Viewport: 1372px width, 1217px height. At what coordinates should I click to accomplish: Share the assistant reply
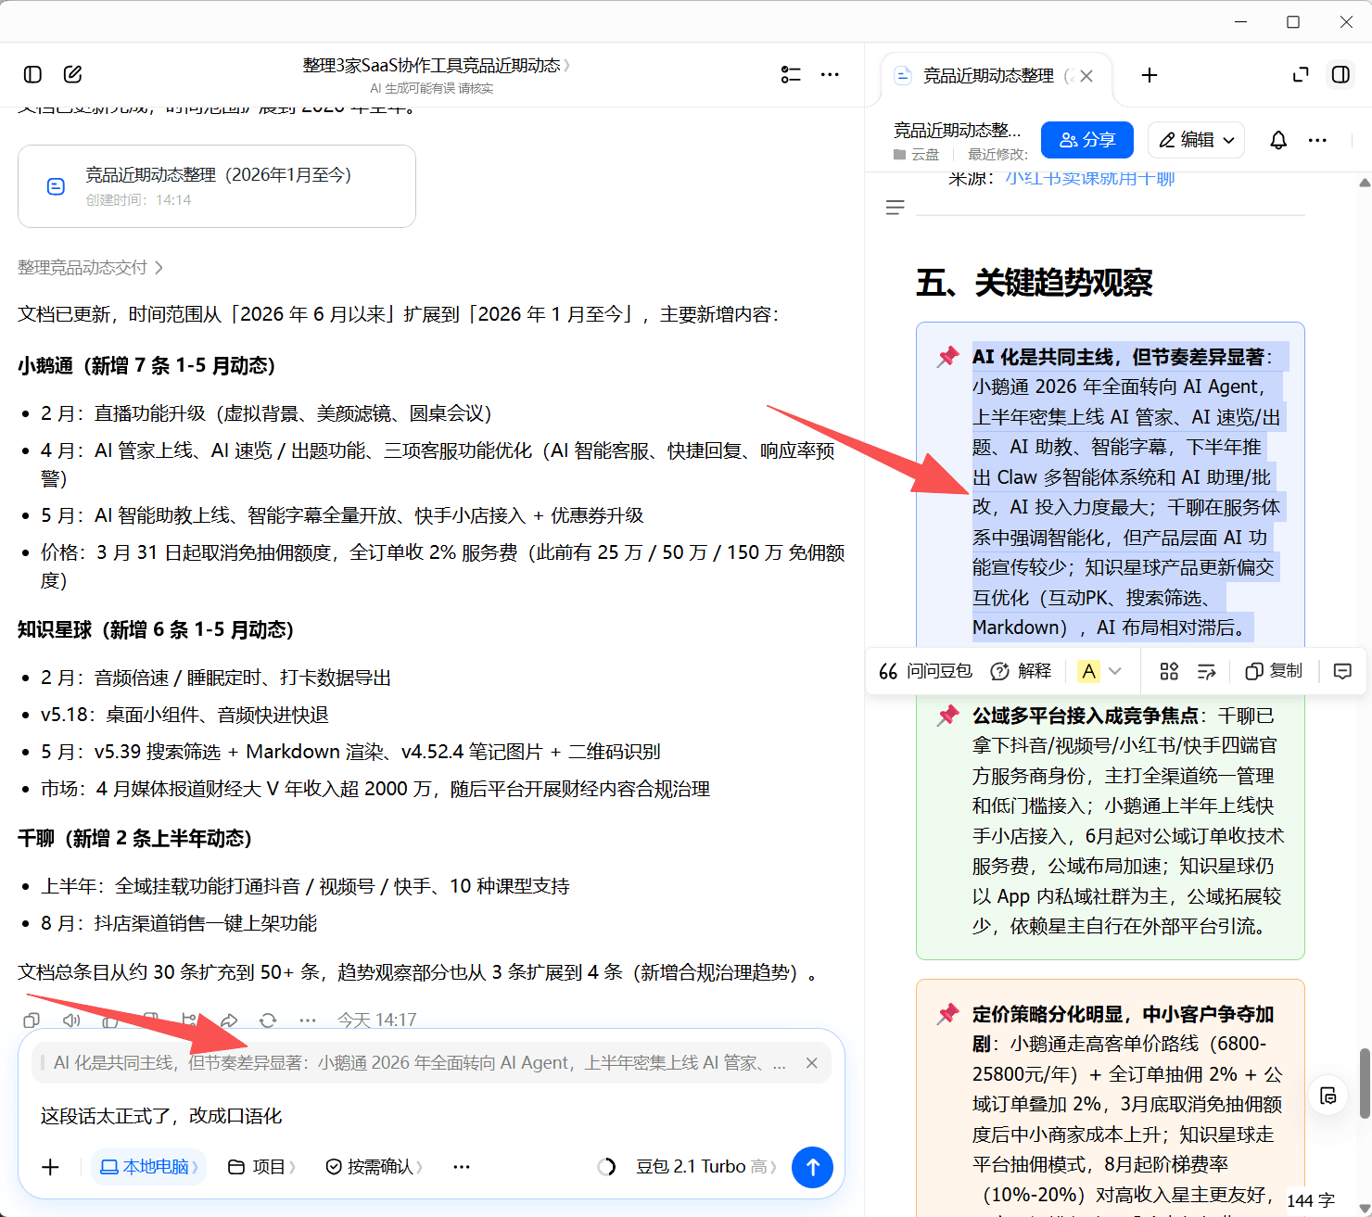(229, 1021)
